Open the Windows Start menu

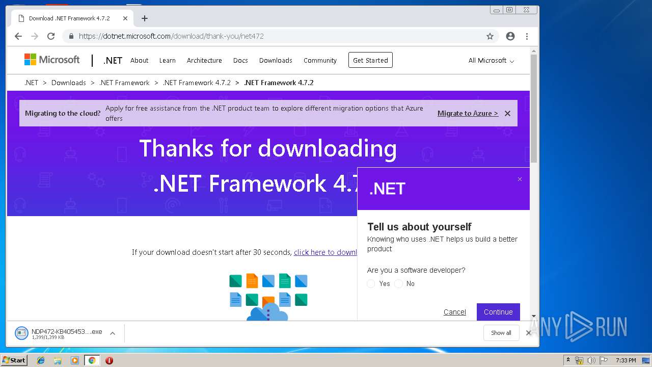point(14,360)
